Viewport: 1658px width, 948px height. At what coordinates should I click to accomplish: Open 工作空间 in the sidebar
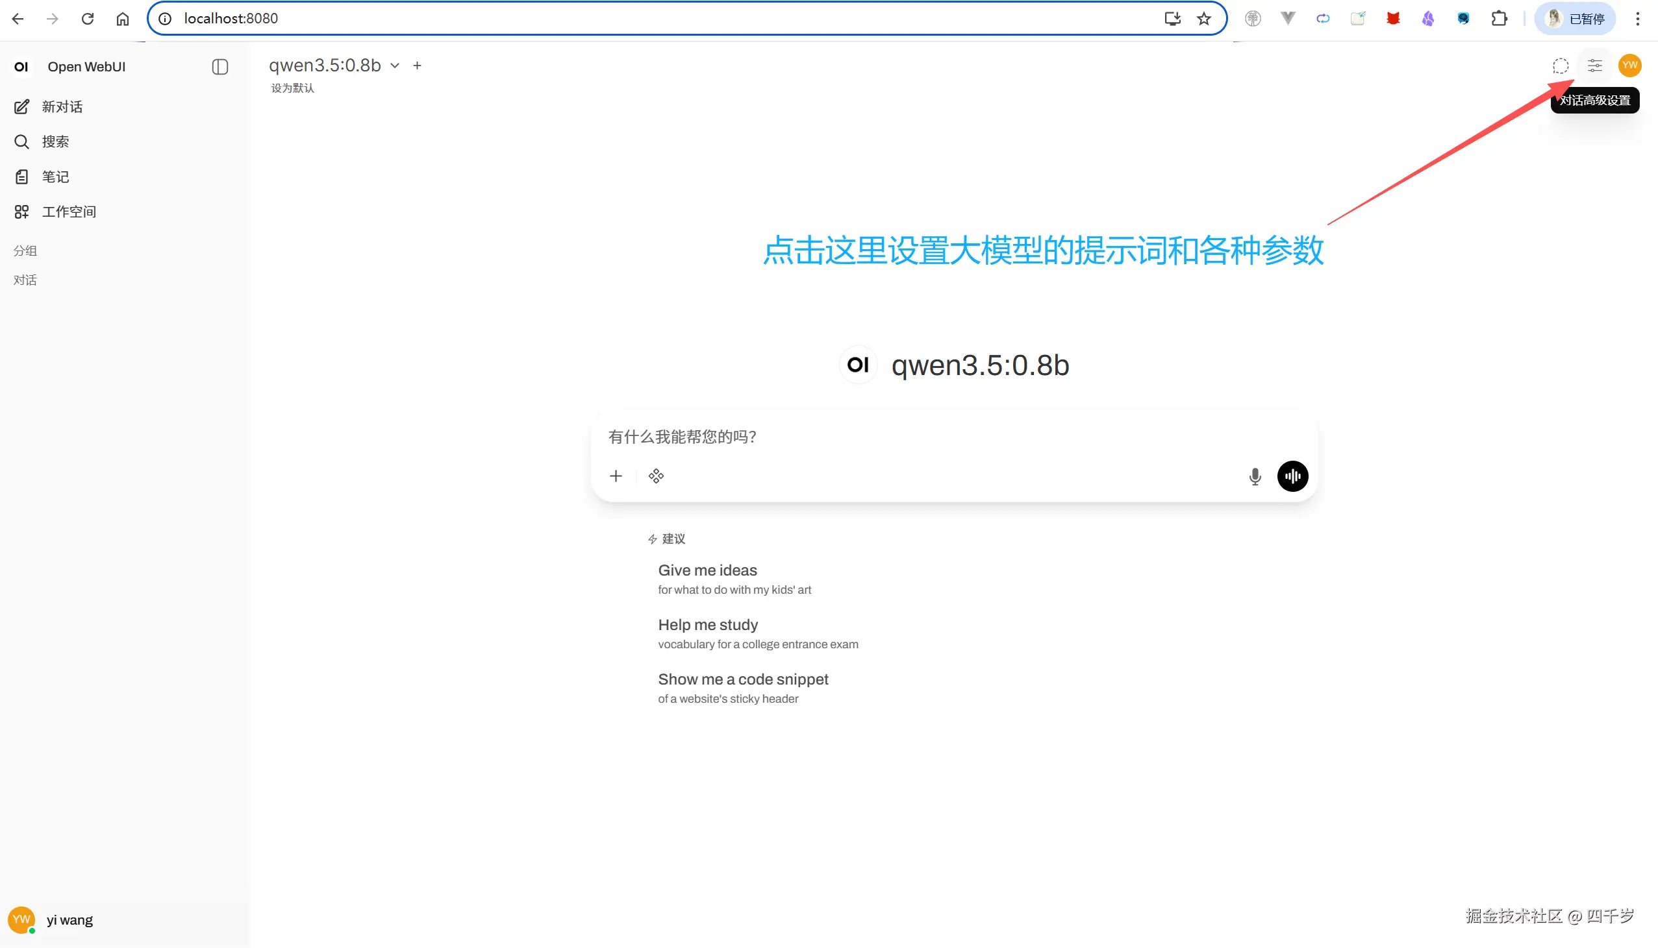[x=68, y=211]
